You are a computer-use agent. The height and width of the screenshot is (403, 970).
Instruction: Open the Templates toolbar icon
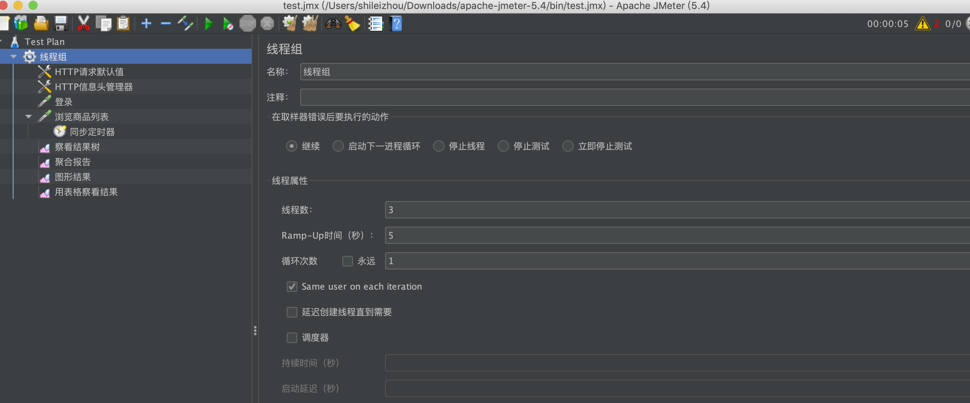(x=21, y=23)
